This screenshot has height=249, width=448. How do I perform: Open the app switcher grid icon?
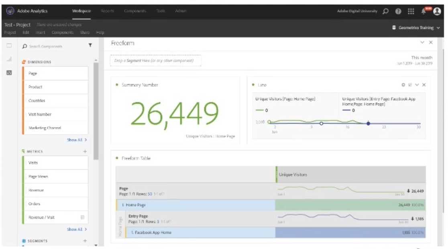coord(411,11)
